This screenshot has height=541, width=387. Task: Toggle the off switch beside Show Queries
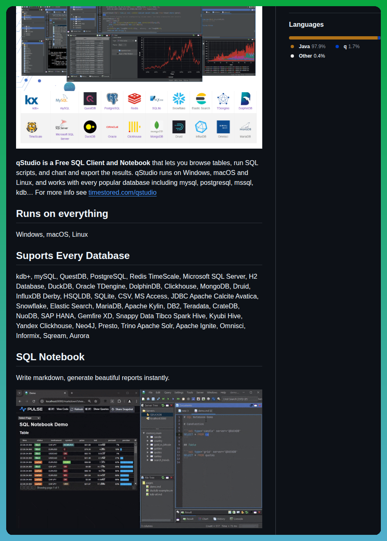(x=88, y=409)
